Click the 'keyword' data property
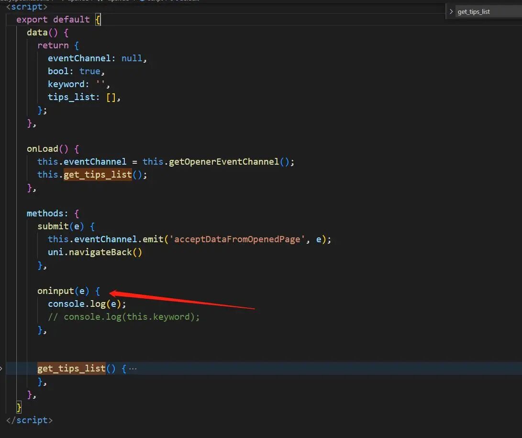 pyautogui.click(x=66, y=84)
